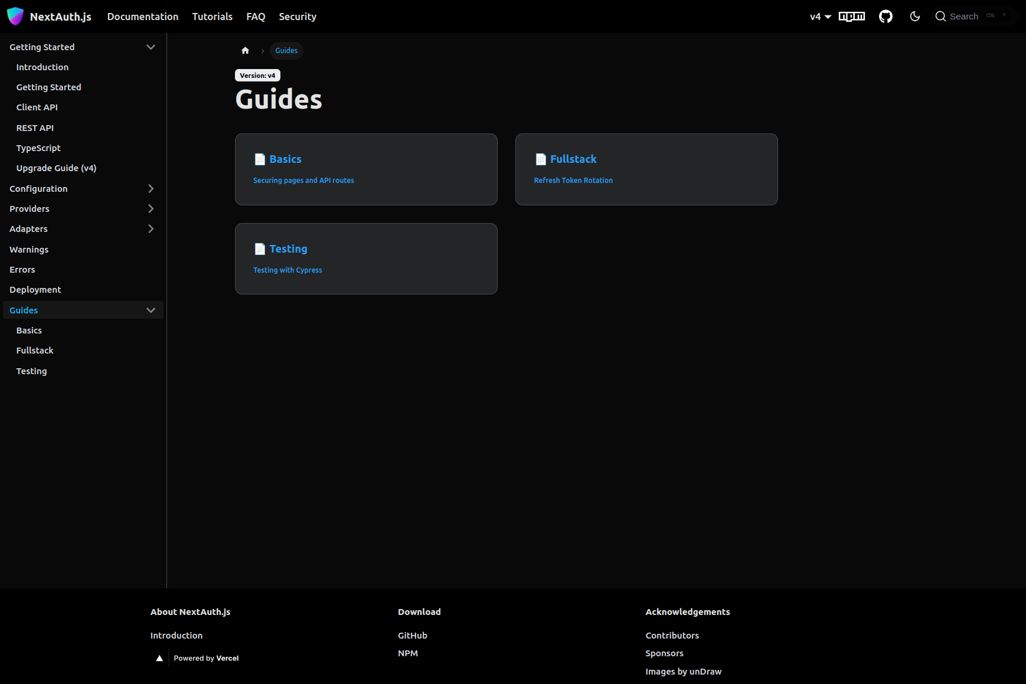Open Errors in the sidebar

[x=22, y=270]
